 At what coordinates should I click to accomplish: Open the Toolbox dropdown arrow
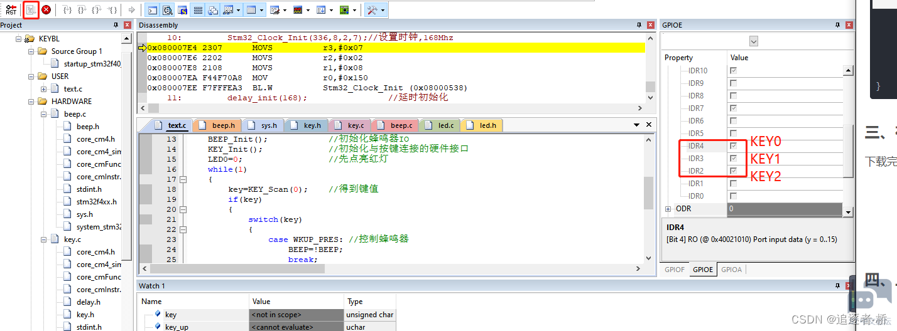click(383, 10)
